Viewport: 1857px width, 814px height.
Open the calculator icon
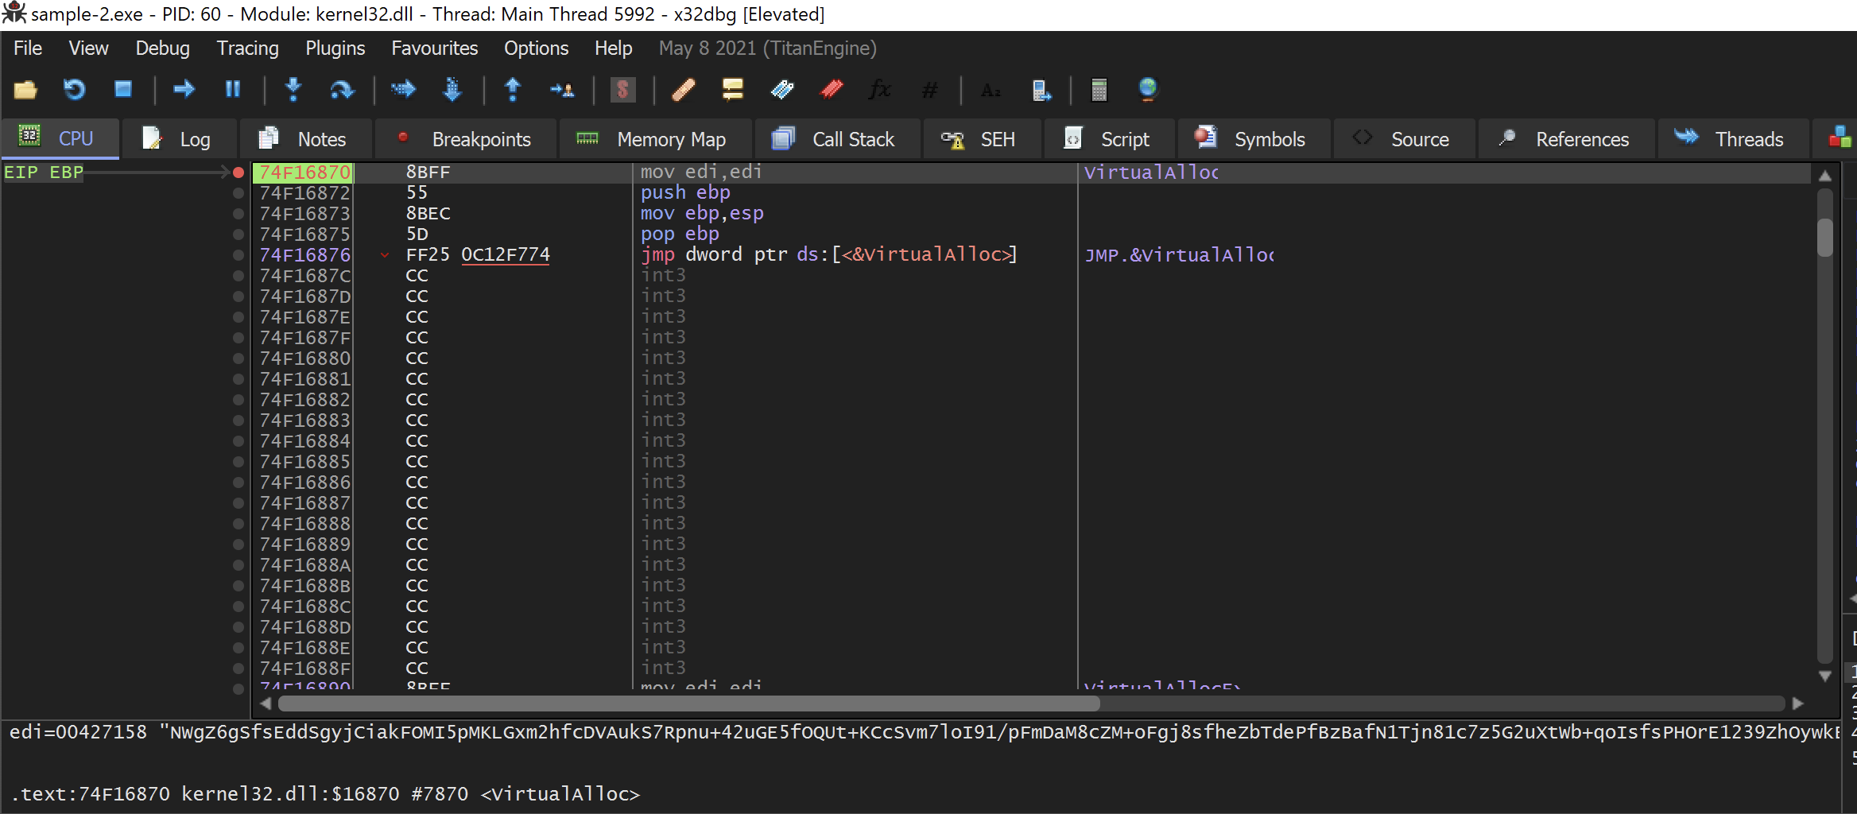1099,90
